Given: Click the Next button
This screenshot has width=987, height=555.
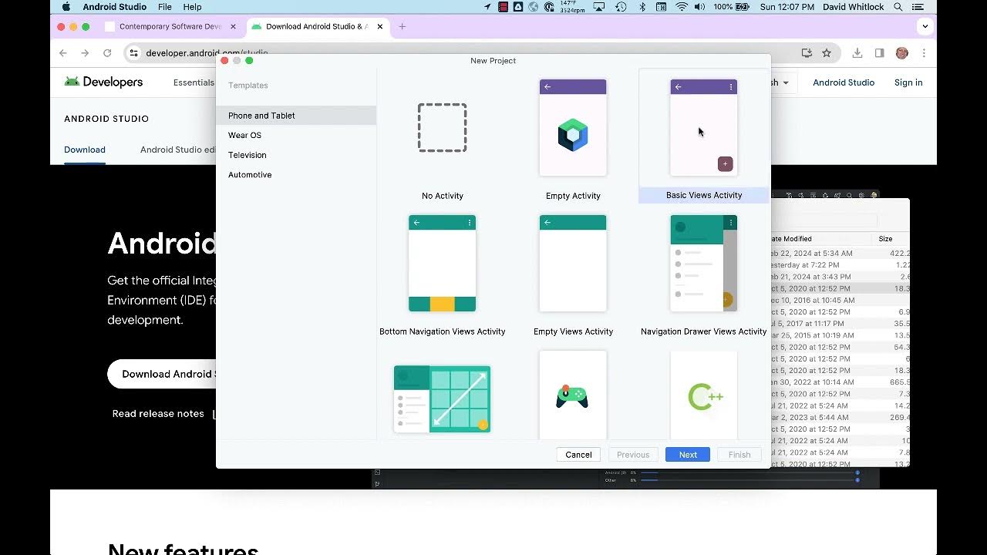Looking at the screenshot, I should (688, 455).
